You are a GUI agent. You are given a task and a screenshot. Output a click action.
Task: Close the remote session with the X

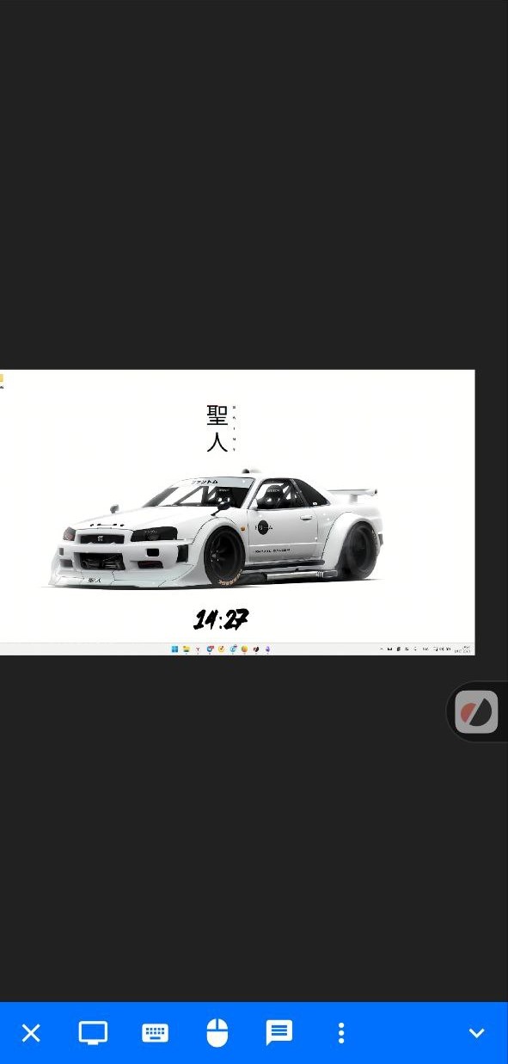coord(31,1033)
